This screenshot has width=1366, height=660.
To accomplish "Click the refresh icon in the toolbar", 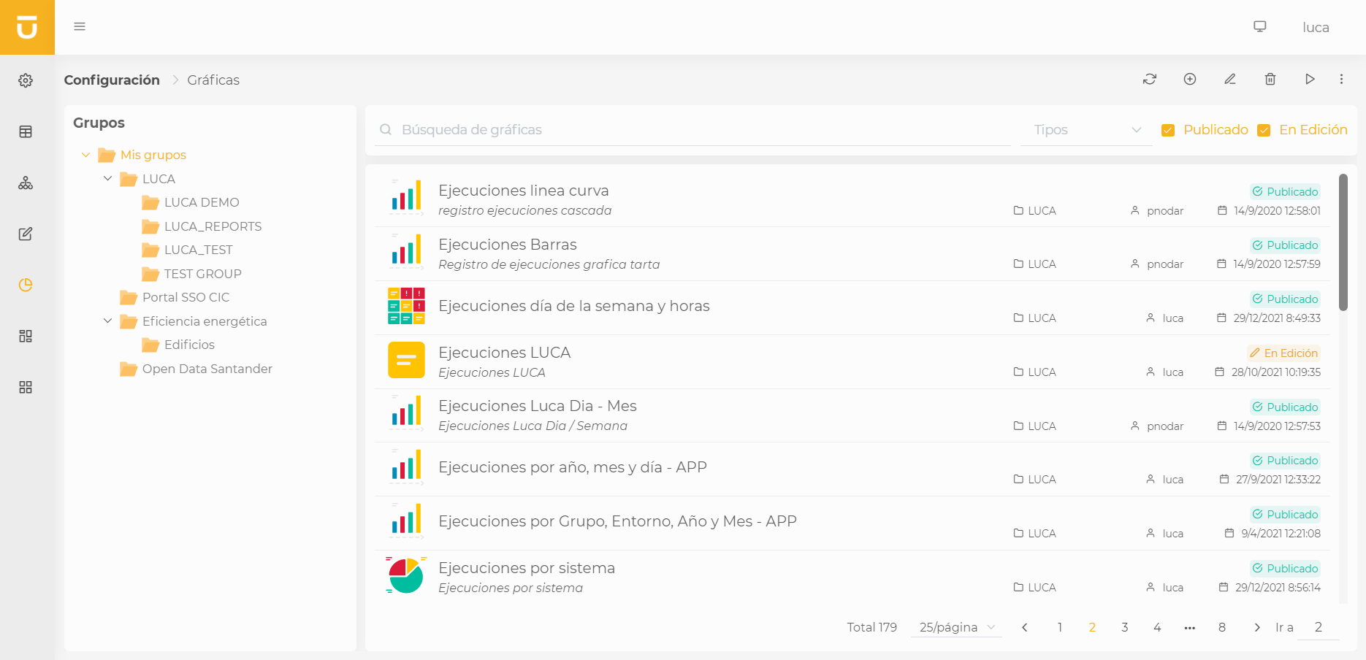I will coord(1150,79).
